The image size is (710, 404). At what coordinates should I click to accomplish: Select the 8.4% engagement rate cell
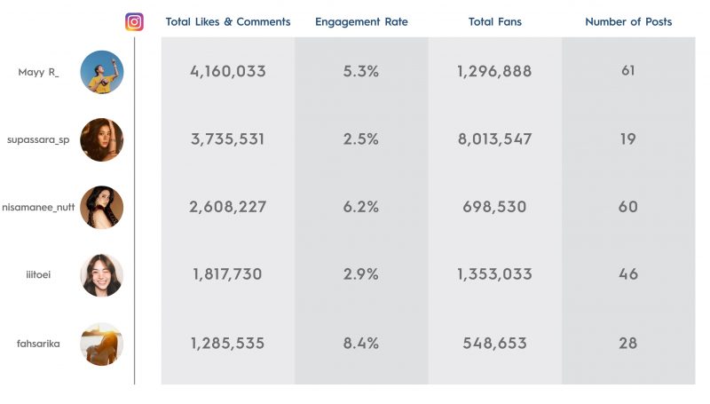(361, 344)
